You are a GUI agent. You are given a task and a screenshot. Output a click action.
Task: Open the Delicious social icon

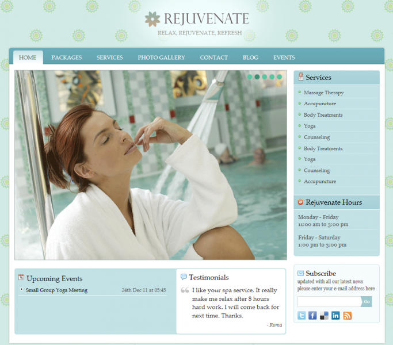click(324, 316)
